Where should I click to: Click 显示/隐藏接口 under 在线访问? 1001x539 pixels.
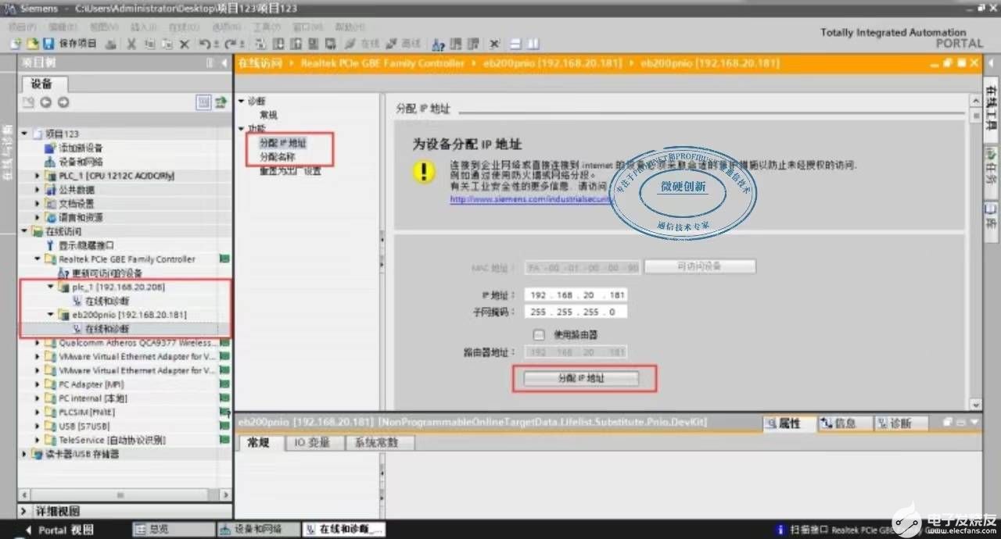tap(81, 245)
